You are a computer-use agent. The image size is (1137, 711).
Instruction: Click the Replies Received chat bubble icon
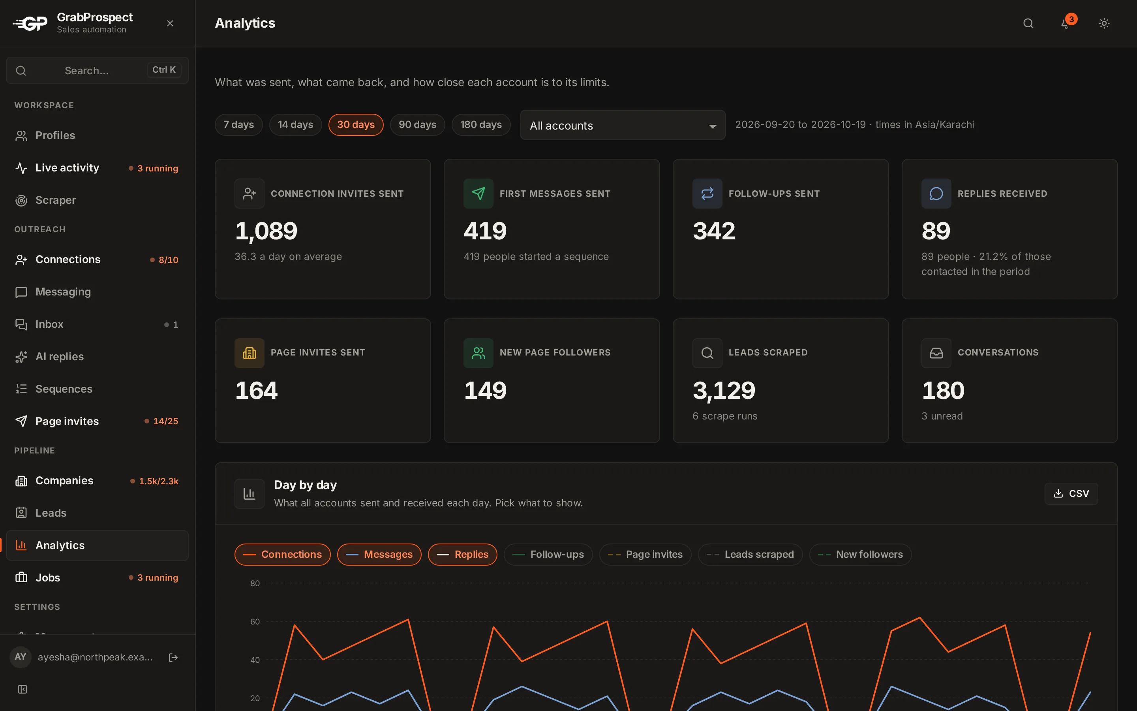pyautogui.click(x=936, y=193)
